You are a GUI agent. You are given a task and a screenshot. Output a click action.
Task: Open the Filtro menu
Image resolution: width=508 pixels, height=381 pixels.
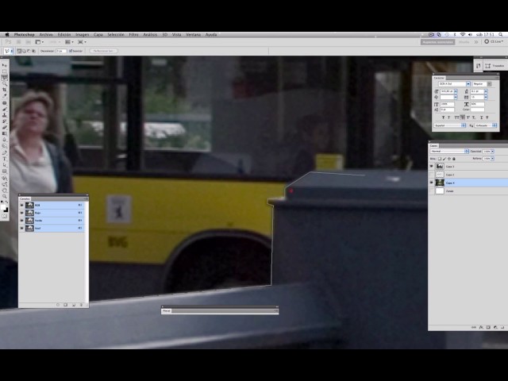pos(133,34)
